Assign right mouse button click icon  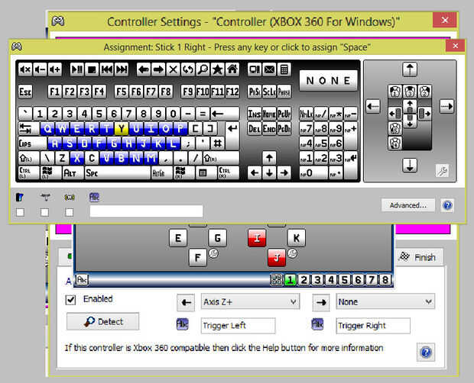pyautogui.click(x=425, y=92)
